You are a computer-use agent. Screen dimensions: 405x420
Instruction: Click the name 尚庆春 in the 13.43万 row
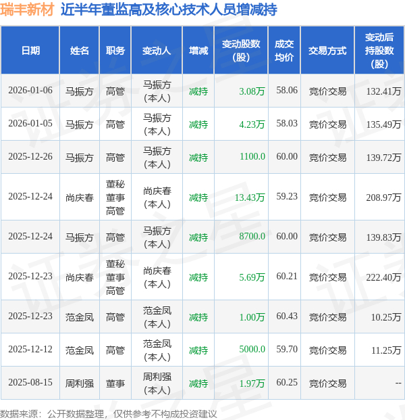pos(80,197)
